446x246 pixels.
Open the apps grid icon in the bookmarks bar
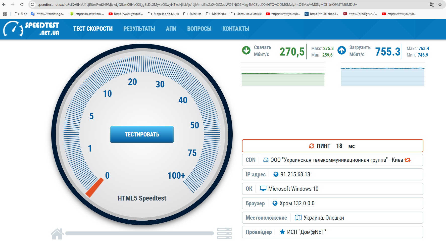5,14
